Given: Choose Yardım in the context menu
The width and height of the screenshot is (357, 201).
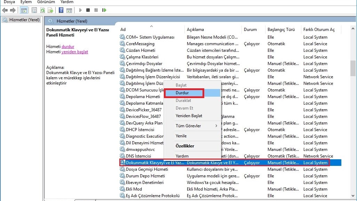Looking at the screenshot, I should click(192, 156).
